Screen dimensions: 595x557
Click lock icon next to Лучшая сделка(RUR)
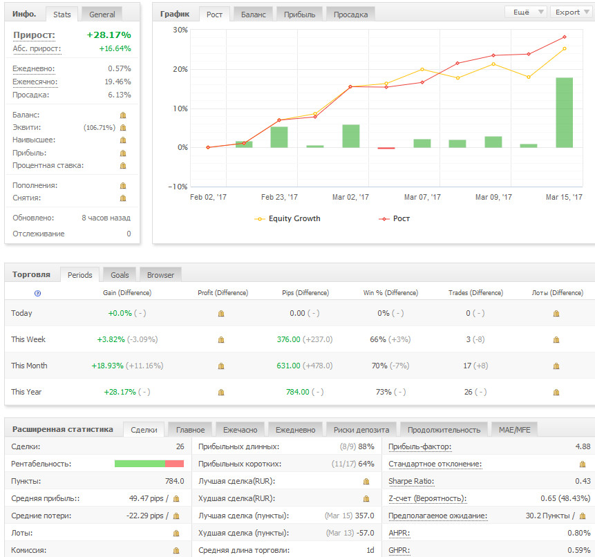point(366,481)
